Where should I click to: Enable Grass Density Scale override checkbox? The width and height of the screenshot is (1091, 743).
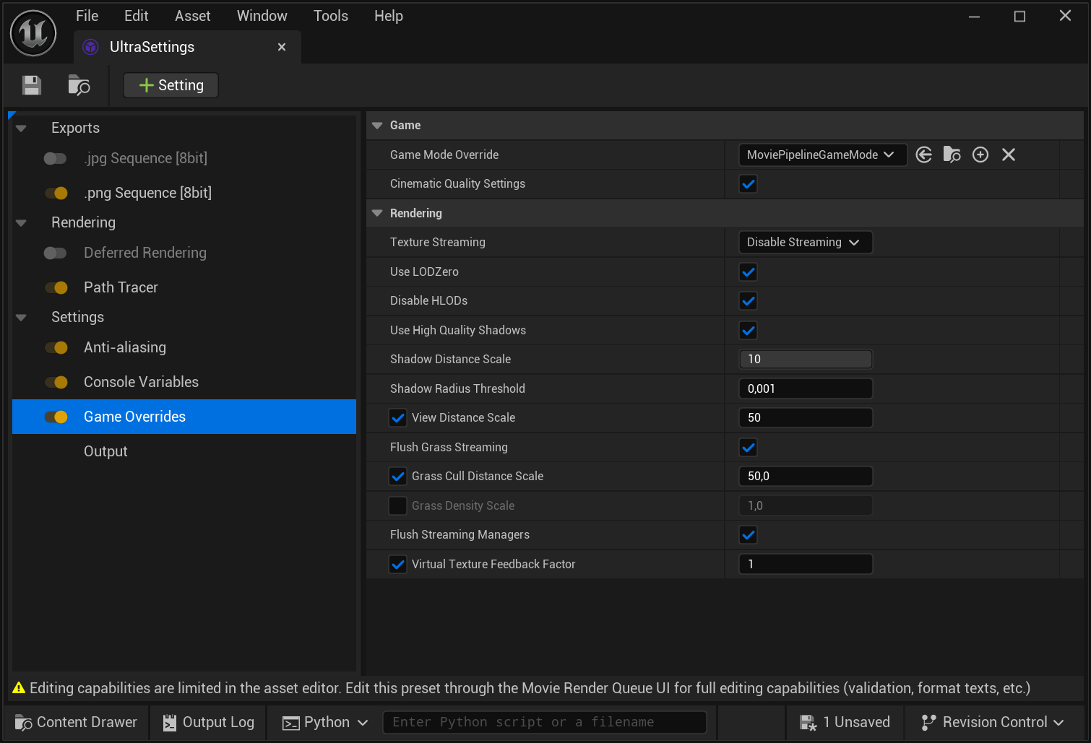[x=397, y=505]
